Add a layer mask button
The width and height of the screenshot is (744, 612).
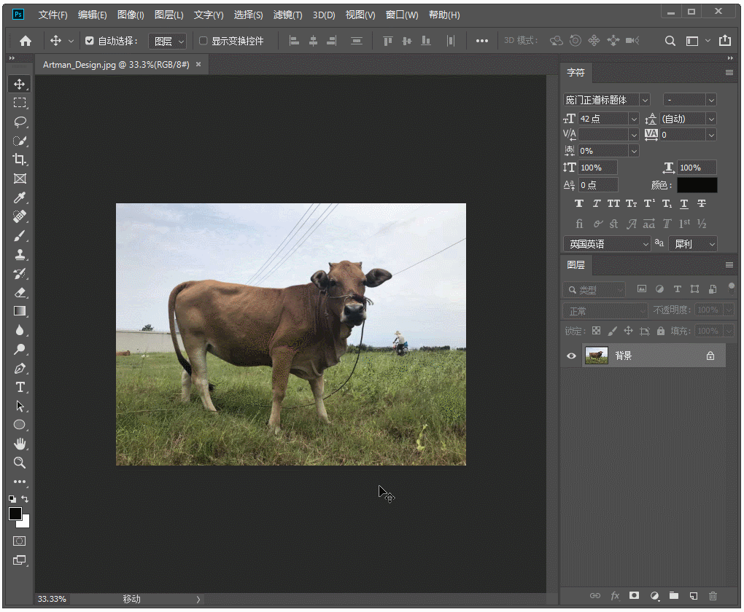(x=634, y=596)
